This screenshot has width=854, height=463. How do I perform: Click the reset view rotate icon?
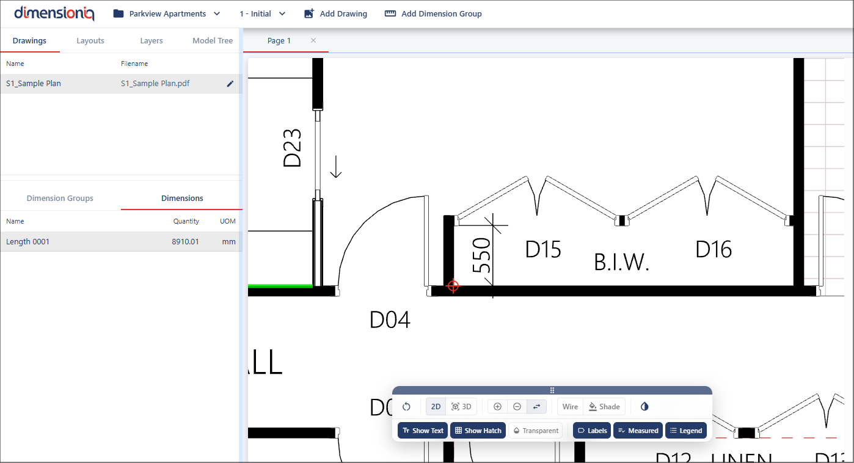tap(406, 407)
